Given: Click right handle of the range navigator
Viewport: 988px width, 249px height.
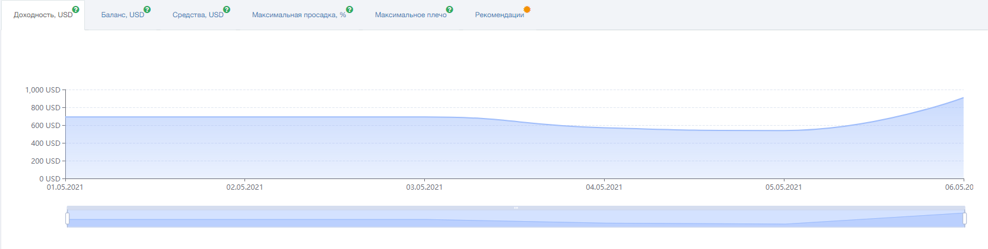Looking at the screenshot, I should (964, 219).
